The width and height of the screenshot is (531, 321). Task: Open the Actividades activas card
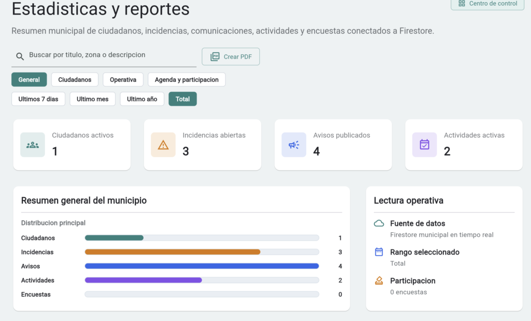(464, 145)
